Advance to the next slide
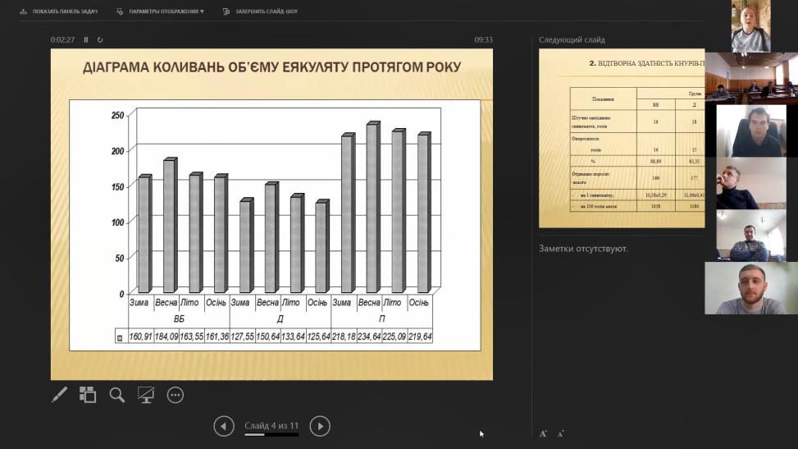 point(320,426)
